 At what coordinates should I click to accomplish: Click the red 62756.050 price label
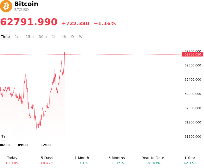pos(192,54)
